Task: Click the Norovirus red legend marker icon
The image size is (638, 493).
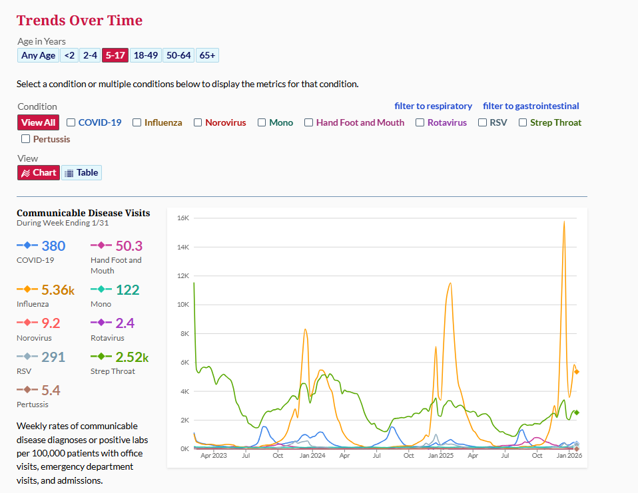Action: pyautogui.click(x=28, y=323)
